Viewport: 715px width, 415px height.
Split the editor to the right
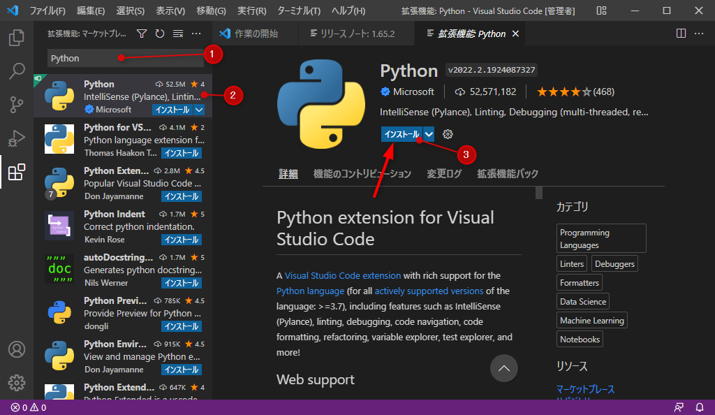(x=681, y=34)
